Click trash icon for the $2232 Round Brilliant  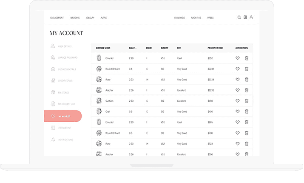[x=247, y=69]
